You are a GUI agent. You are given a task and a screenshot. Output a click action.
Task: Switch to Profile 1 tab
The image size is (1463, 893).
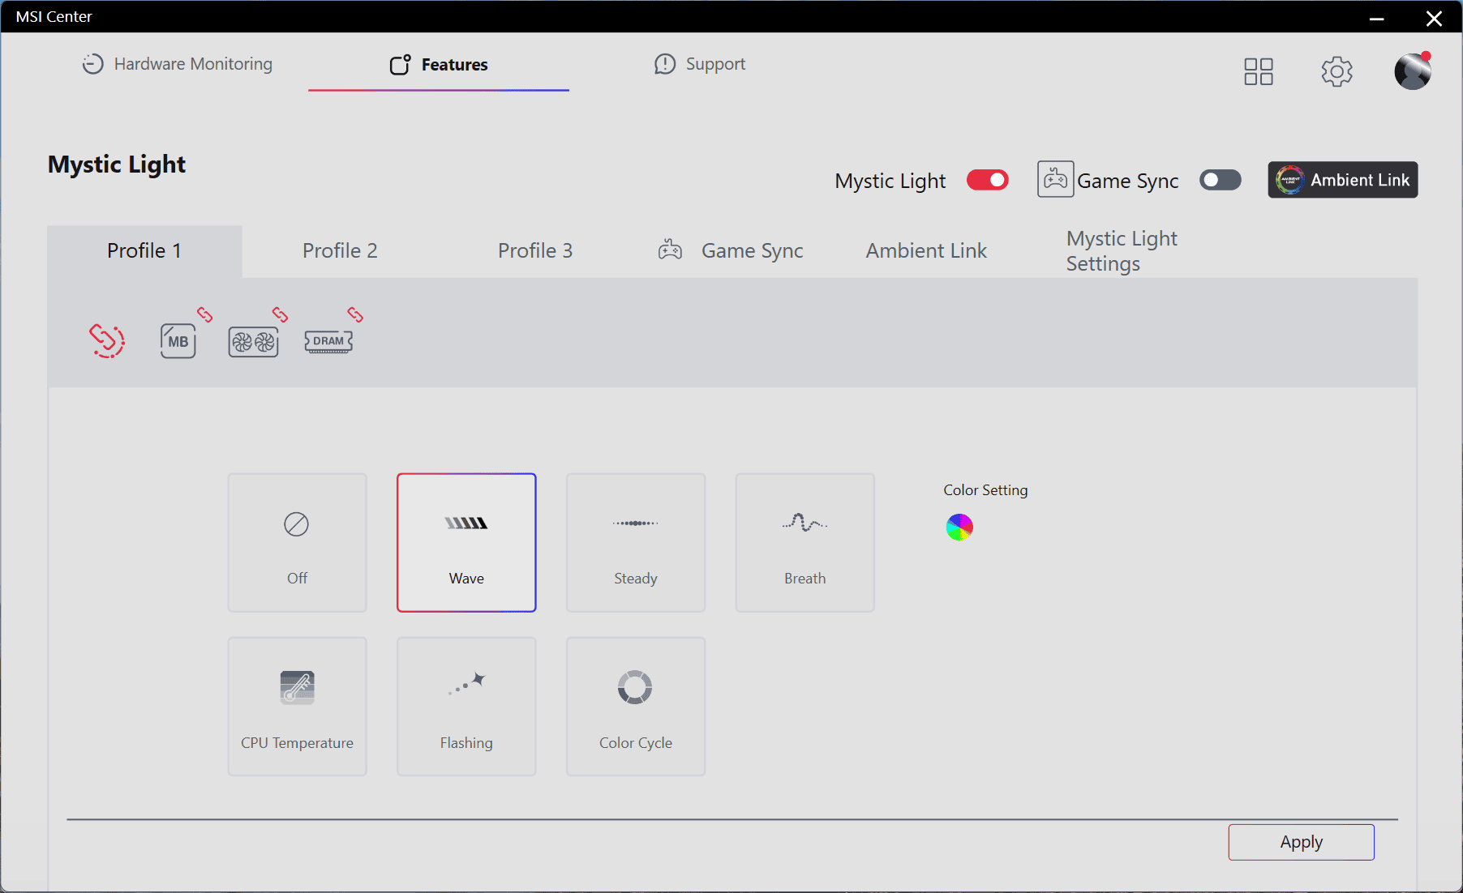click(x=144, y=251)
